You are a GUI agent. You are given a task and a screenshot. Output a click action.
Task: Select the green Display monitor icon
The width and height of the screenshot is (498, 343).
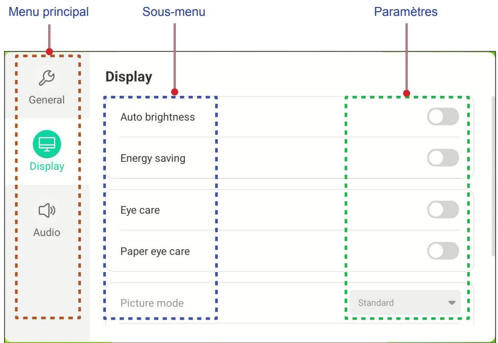click(47, 144)
